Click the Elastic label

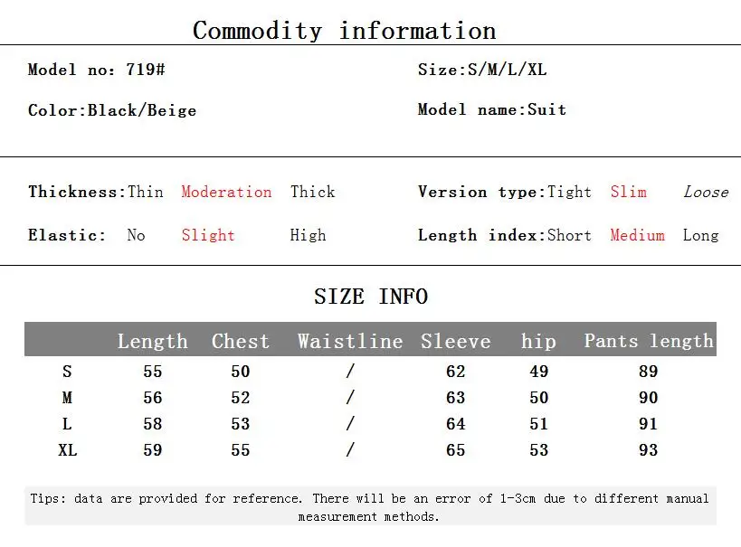point(67,235)
